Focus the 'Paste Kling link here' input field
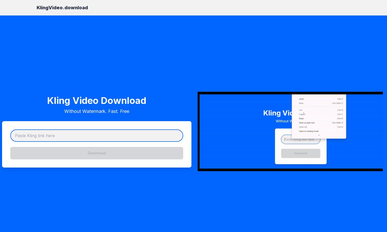The width and height of the screenshot is (387, 232). pyautogui.click(x=97, y=136)
